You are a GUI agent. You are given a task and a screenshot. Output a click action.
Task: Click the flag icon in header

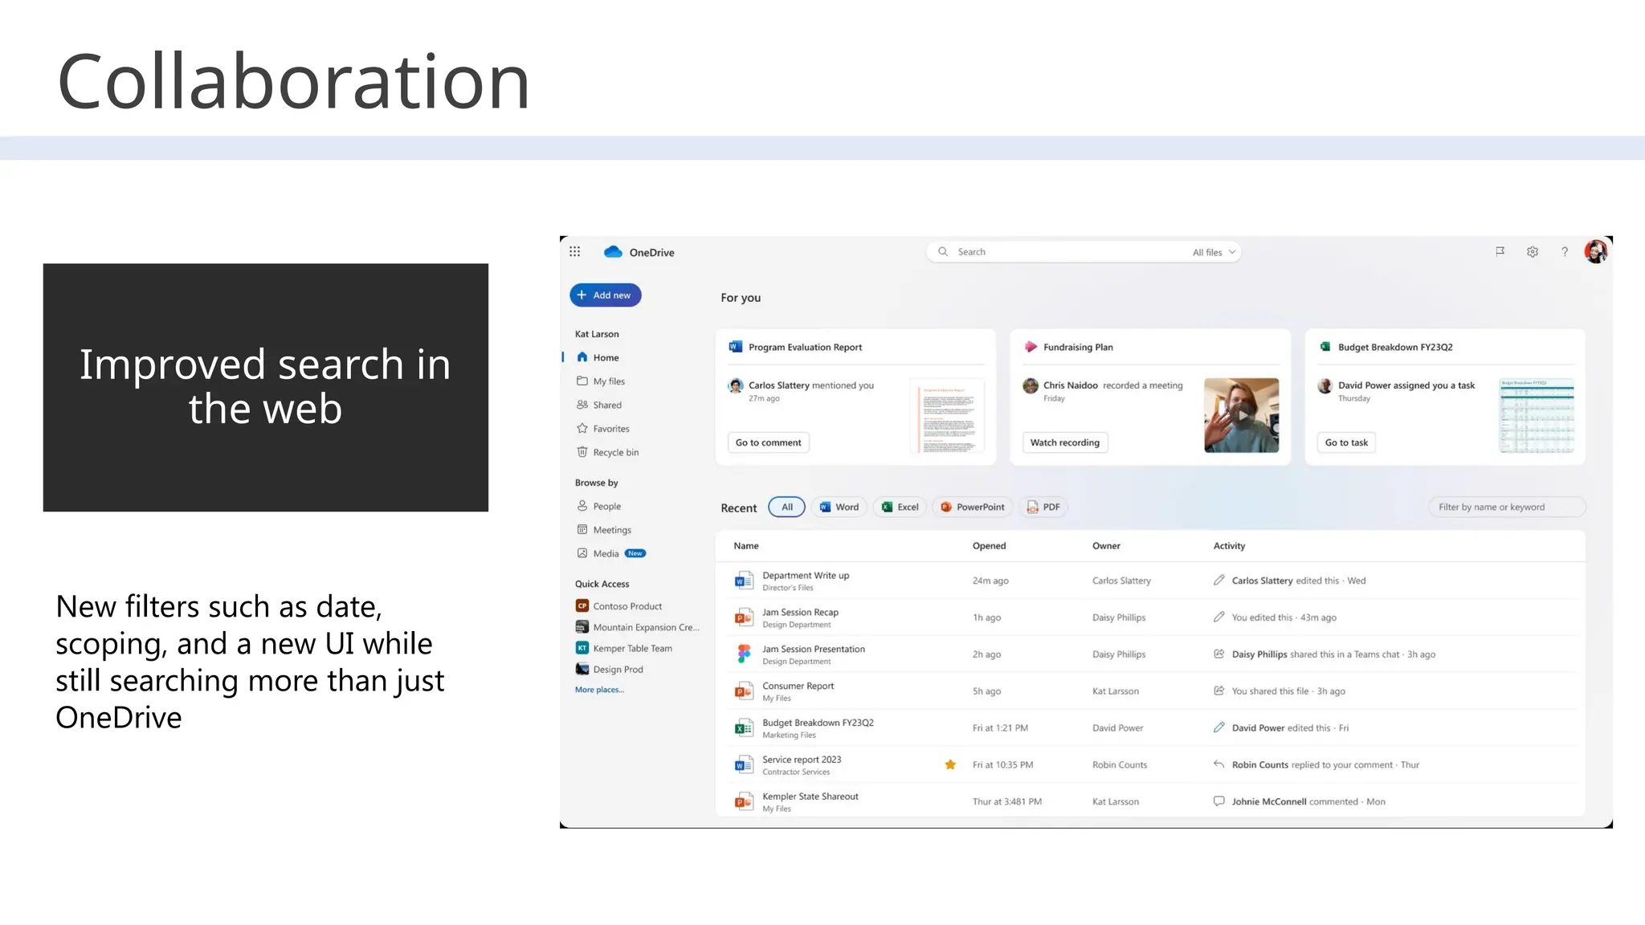[x=1500, y=251]
